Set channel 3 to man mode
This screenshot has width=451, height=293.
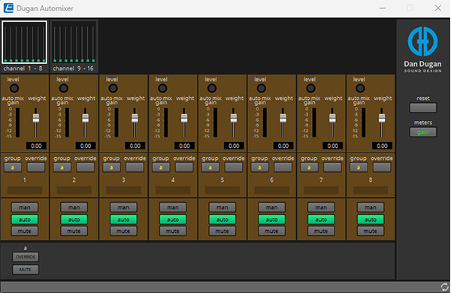(x=124, y=207)
